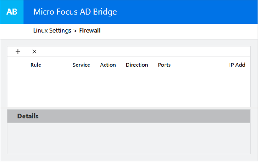Click inside the empty Details panel body
The width and height of the screenshot is (258, 162).
pyautogui.click(x=129, y=138)
